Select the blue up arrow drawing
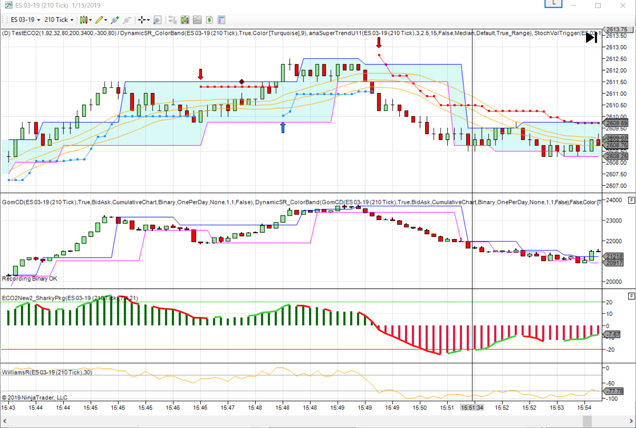Viewport: 636px width, 428px height. [283, 127]
